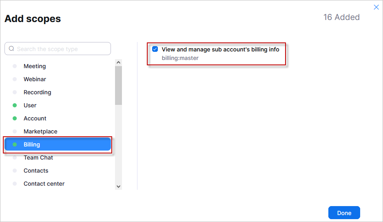
Task: Click the gray dot beside Recording
Action: pos(15,92)
